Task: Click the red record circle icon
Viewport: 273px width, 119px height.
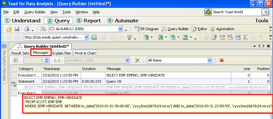Action: (x=221, y=60)
